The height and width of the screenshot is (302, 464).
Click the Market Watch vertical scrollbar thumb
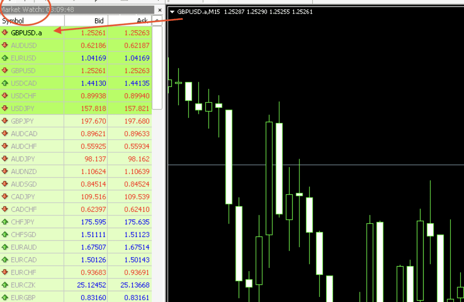pos(157,67)
